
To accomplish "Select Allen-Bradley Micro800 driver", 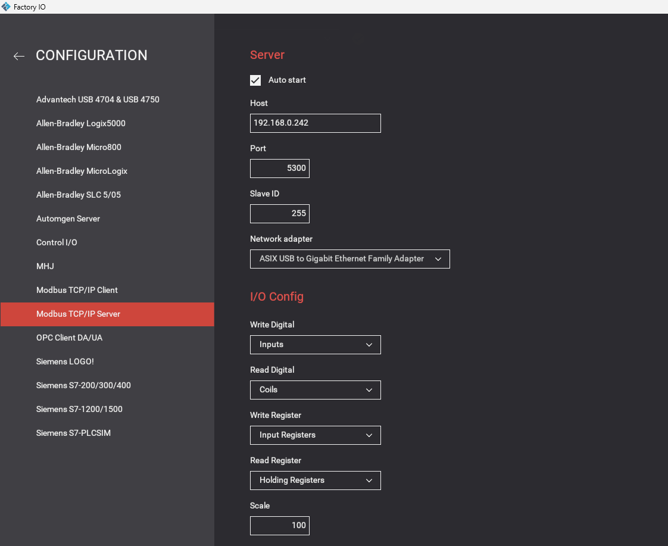I will coord(79,147).
